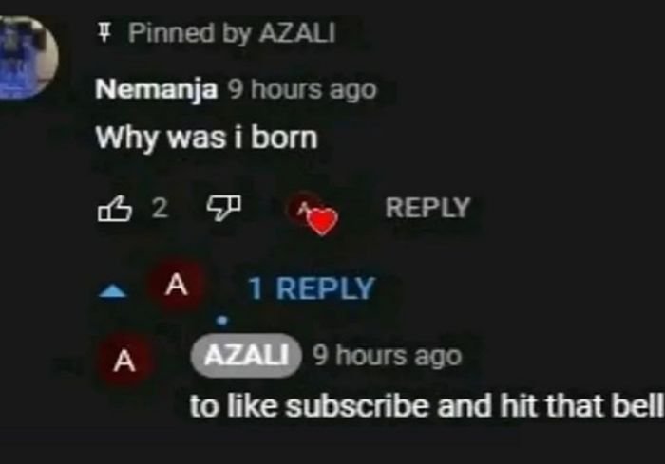Click the red creator heart icon
The width and height of the screenshot is (665, 464).
323,222
